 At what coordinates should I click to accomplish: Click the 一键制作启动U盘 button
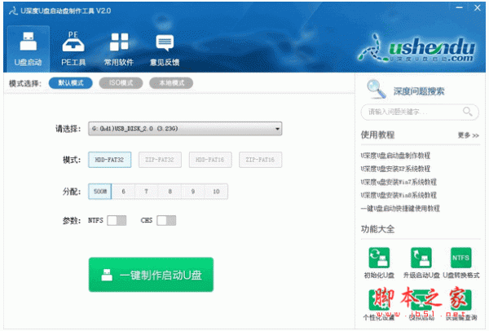click(x=151, y=275)
